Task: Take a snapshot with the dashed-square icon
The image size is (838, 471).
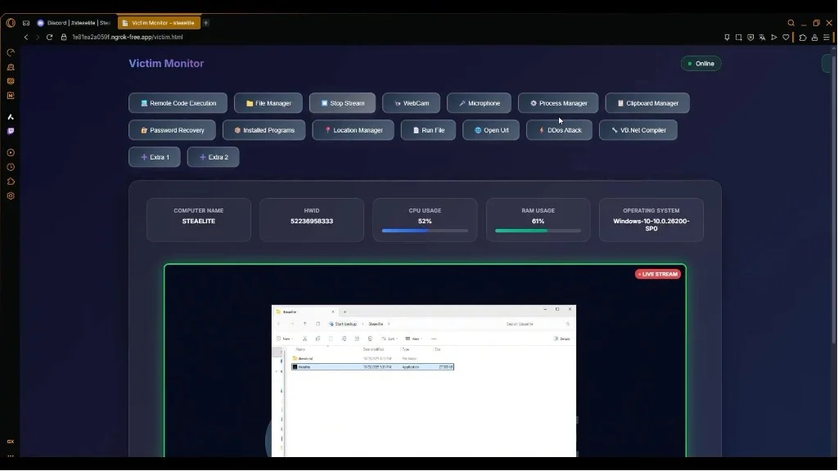Action: click(x=739, y=38)
